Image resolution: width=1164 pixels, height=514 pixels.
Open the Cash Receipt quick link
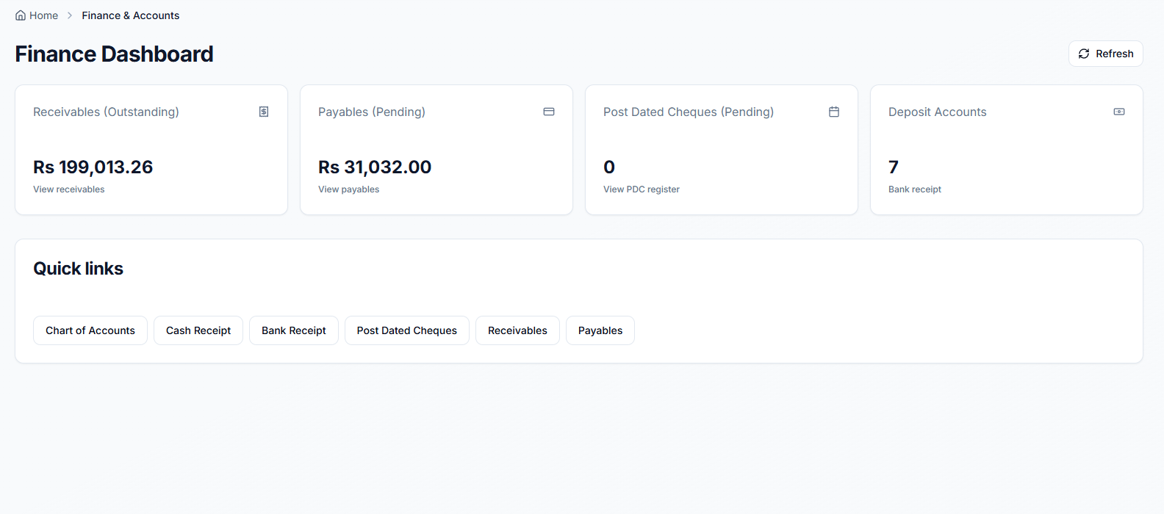pos(198,330)
